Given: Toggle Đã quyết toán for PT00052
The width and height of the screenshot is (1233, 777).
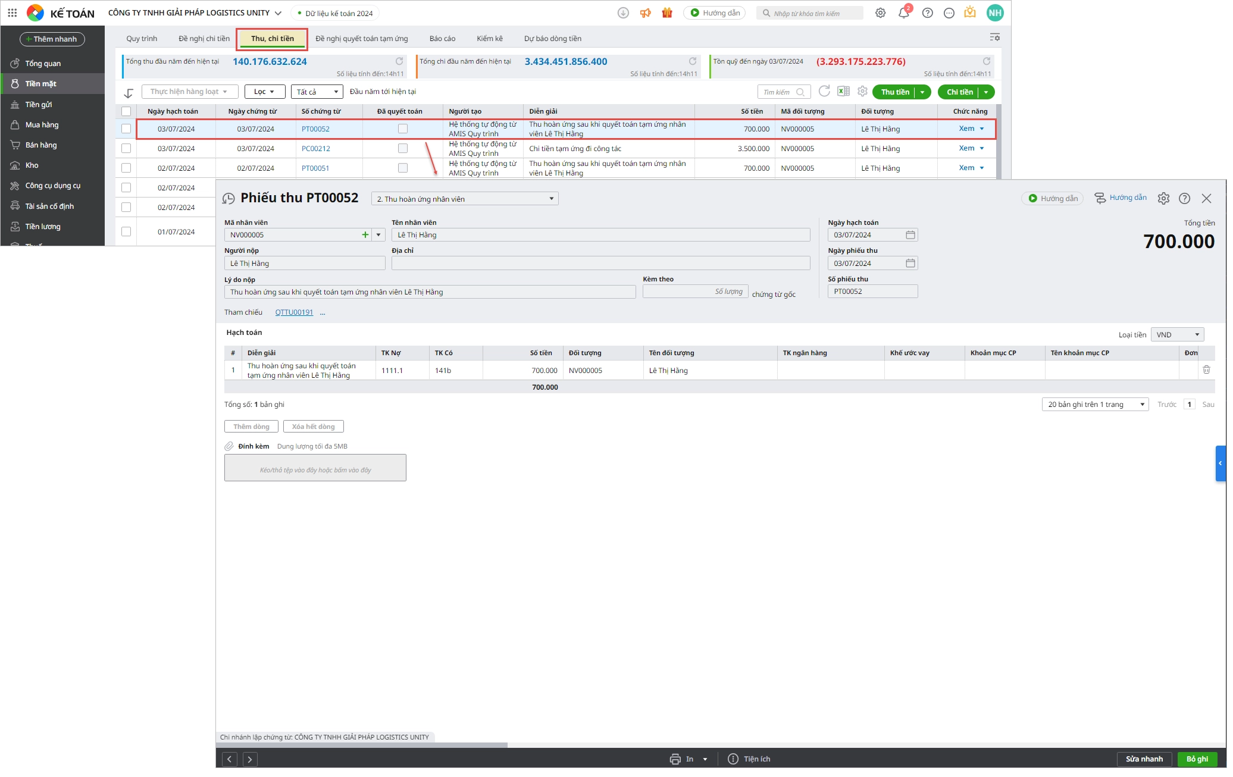Looking at the screenshot, I should pyautogui.click(x=403, y=129).
